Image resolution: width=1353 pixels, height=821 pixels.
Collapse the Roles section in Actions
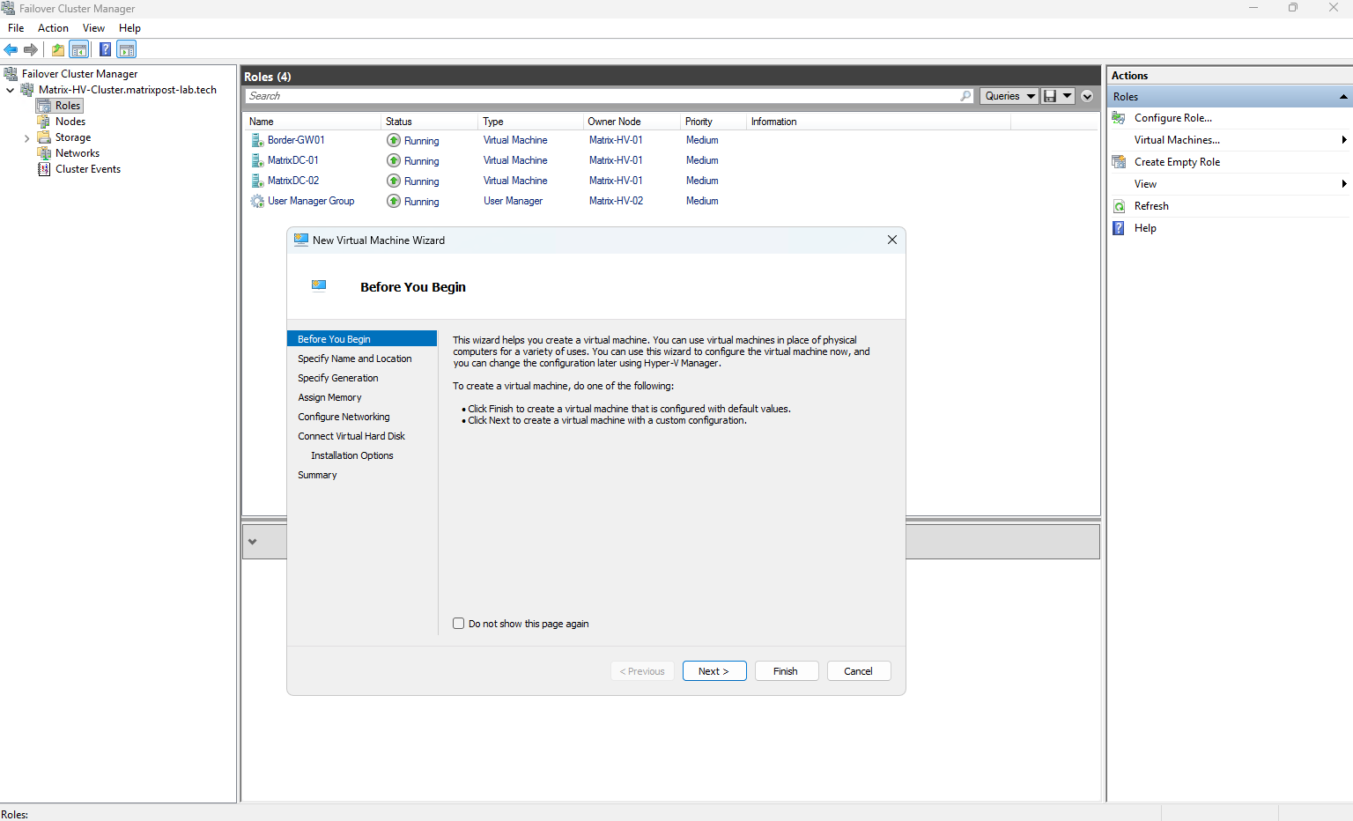click(x=1343, y=97)
